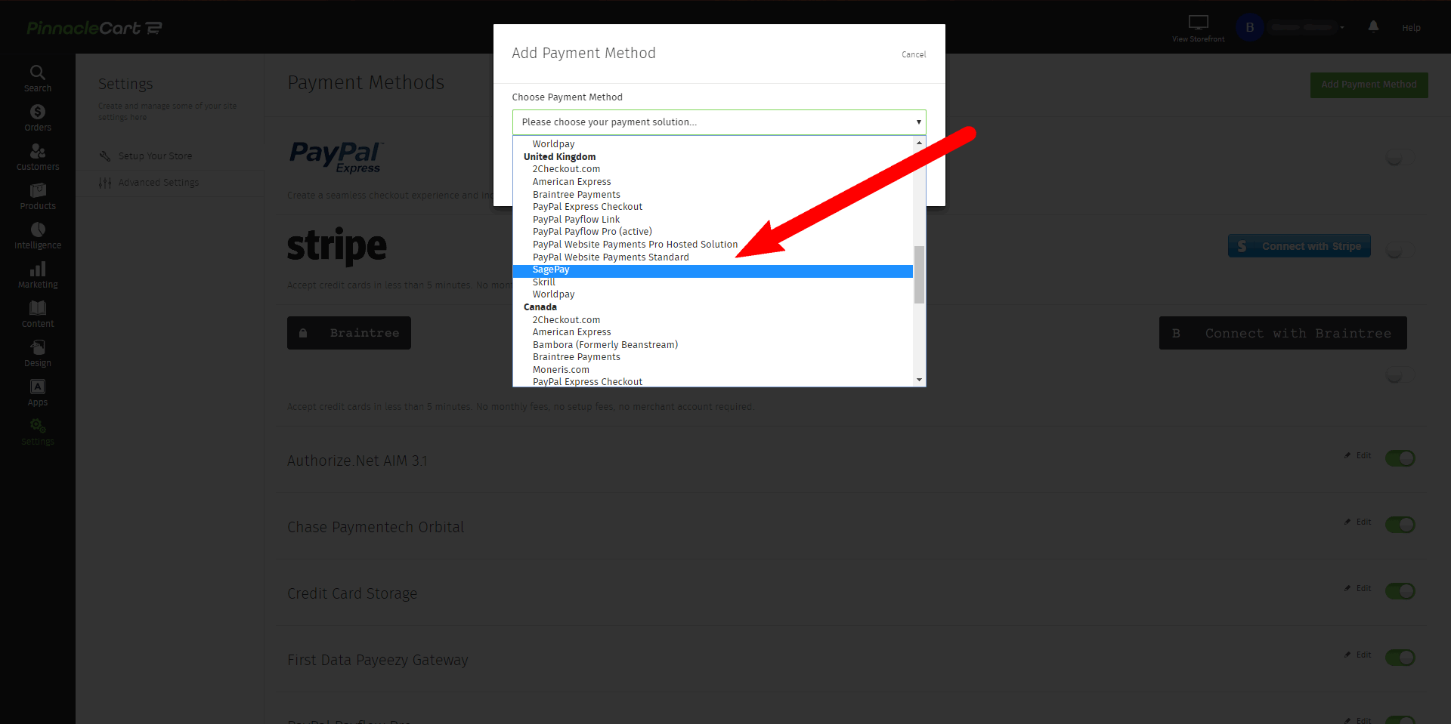This screenshot has width=1451, height=724.
Task: Click pencil icon for First Data Payeezy
Action: [1347, 655]
